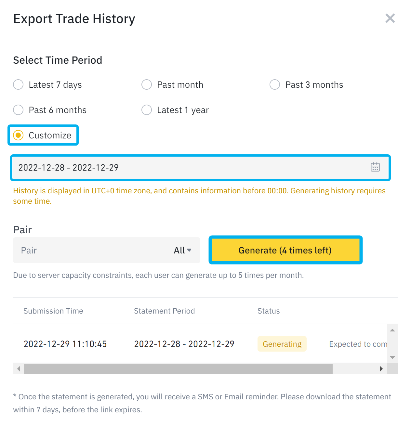Image resolution: width=411 pixels, height=426 pixels.
Task: Click the table's scroll up arrow
Action: [392, 330]
